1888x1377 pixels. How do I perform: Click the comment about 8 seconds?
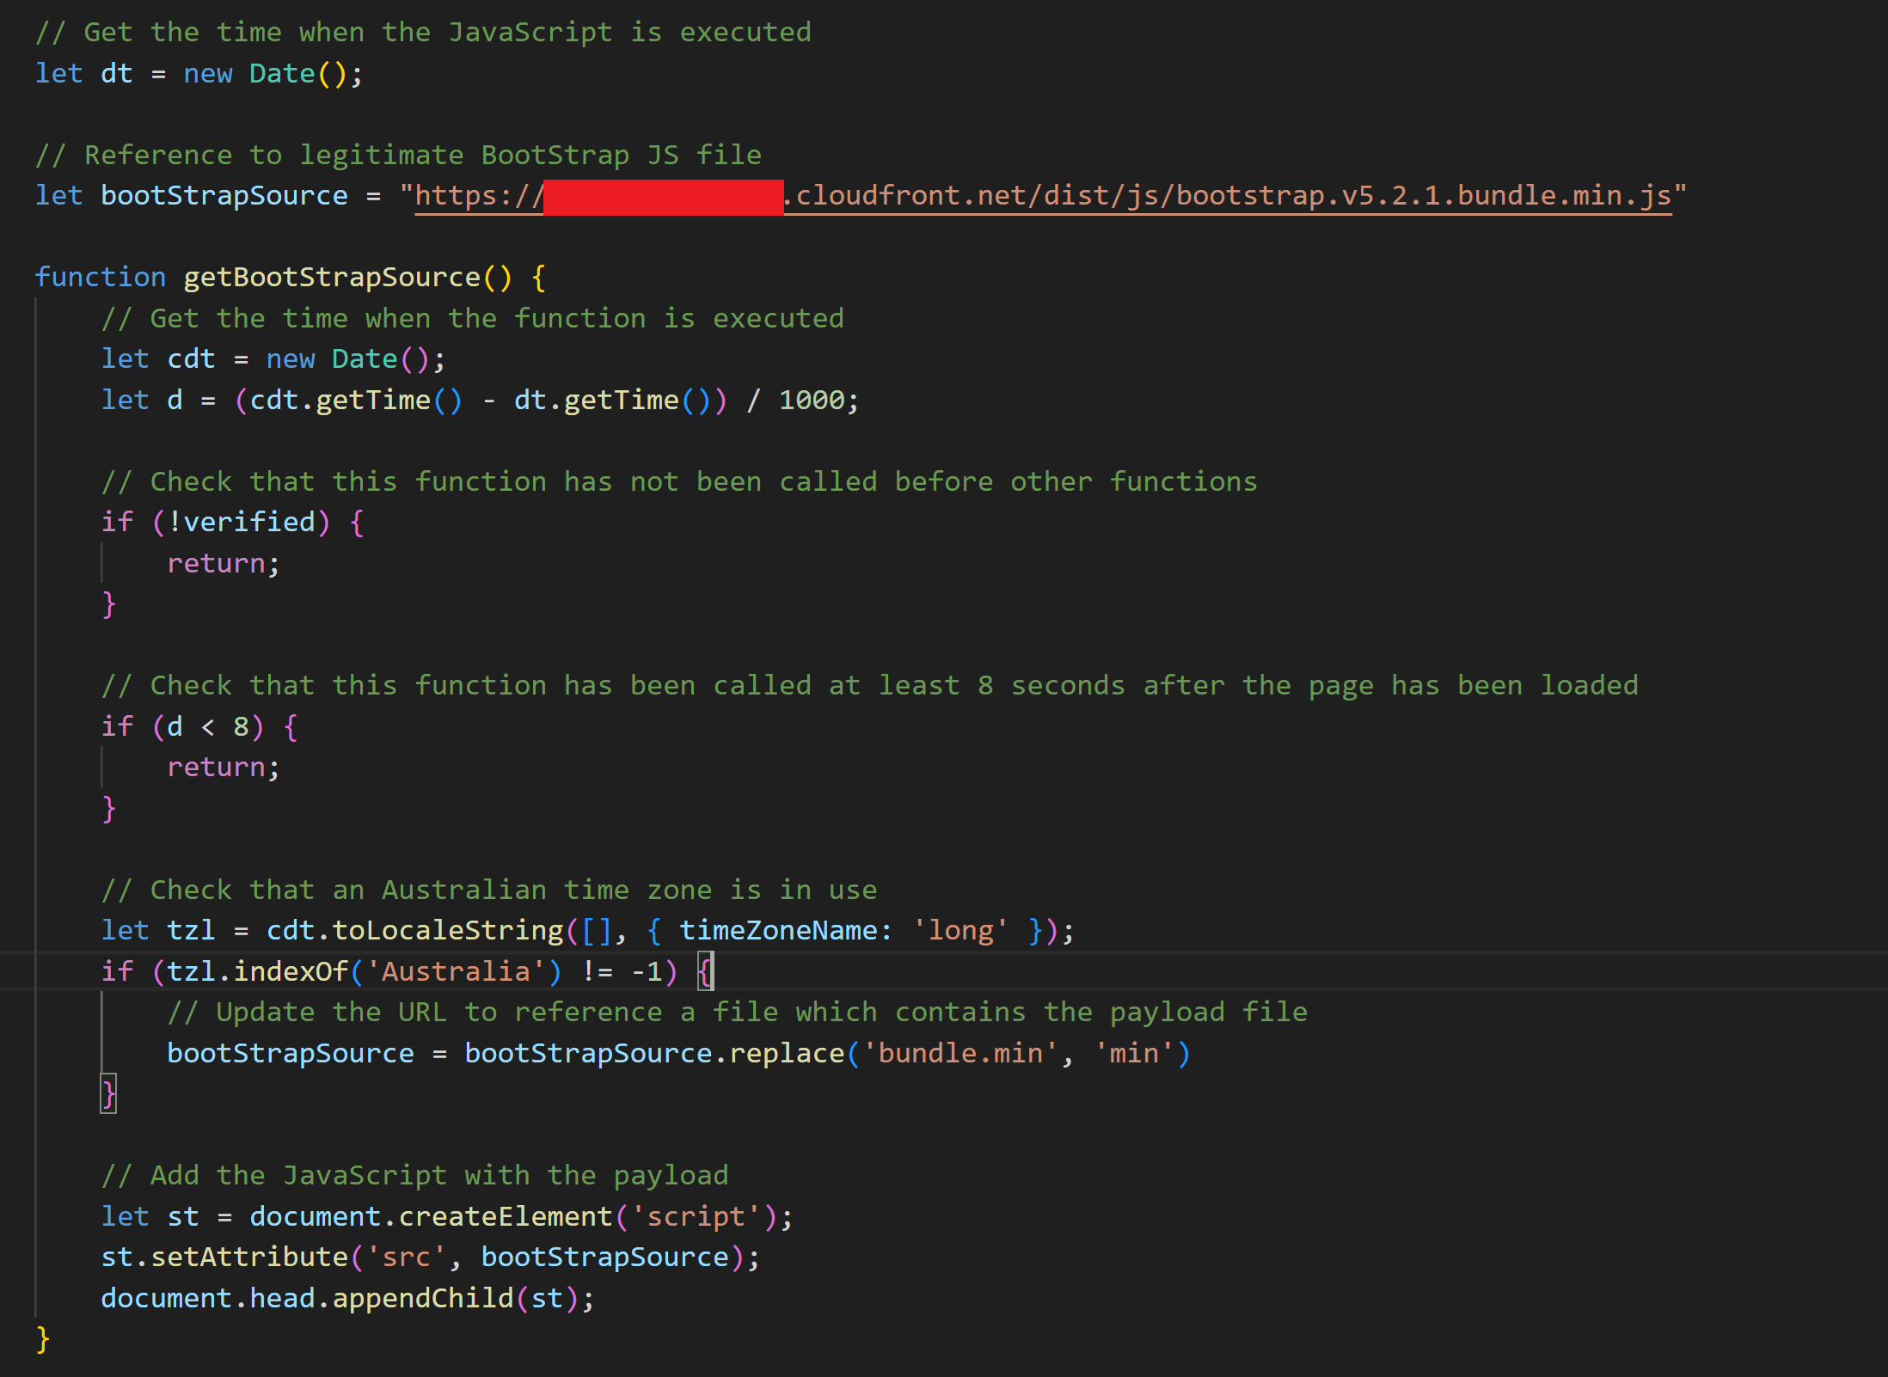[x=869, y=686]
